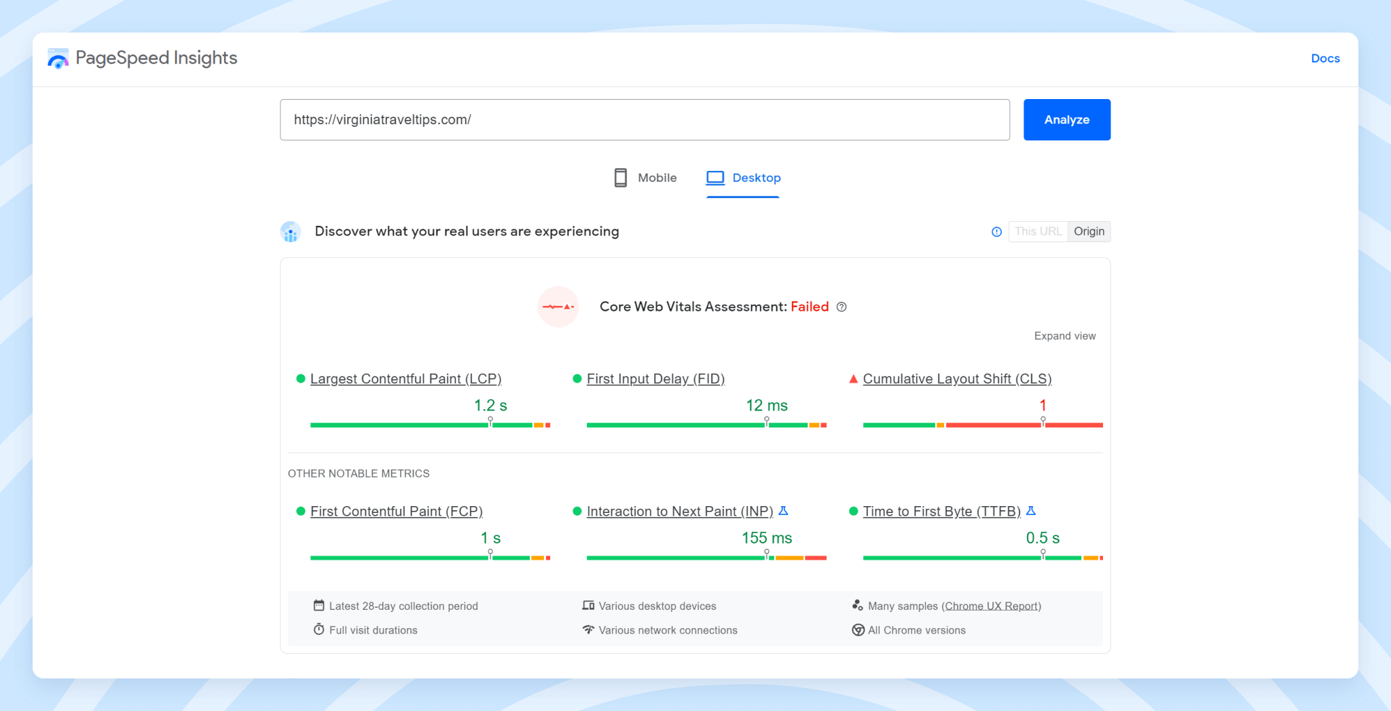Click the red triangle beside CLS

(854, 379)
